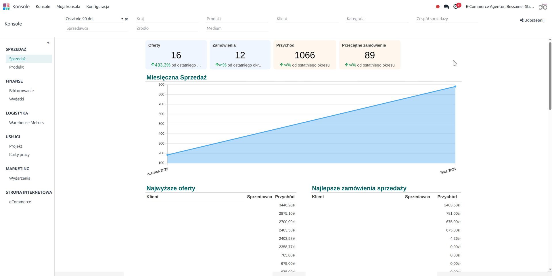
Task: Select Sprzedaż dashboard in sidebar
Action: [29, 59]
